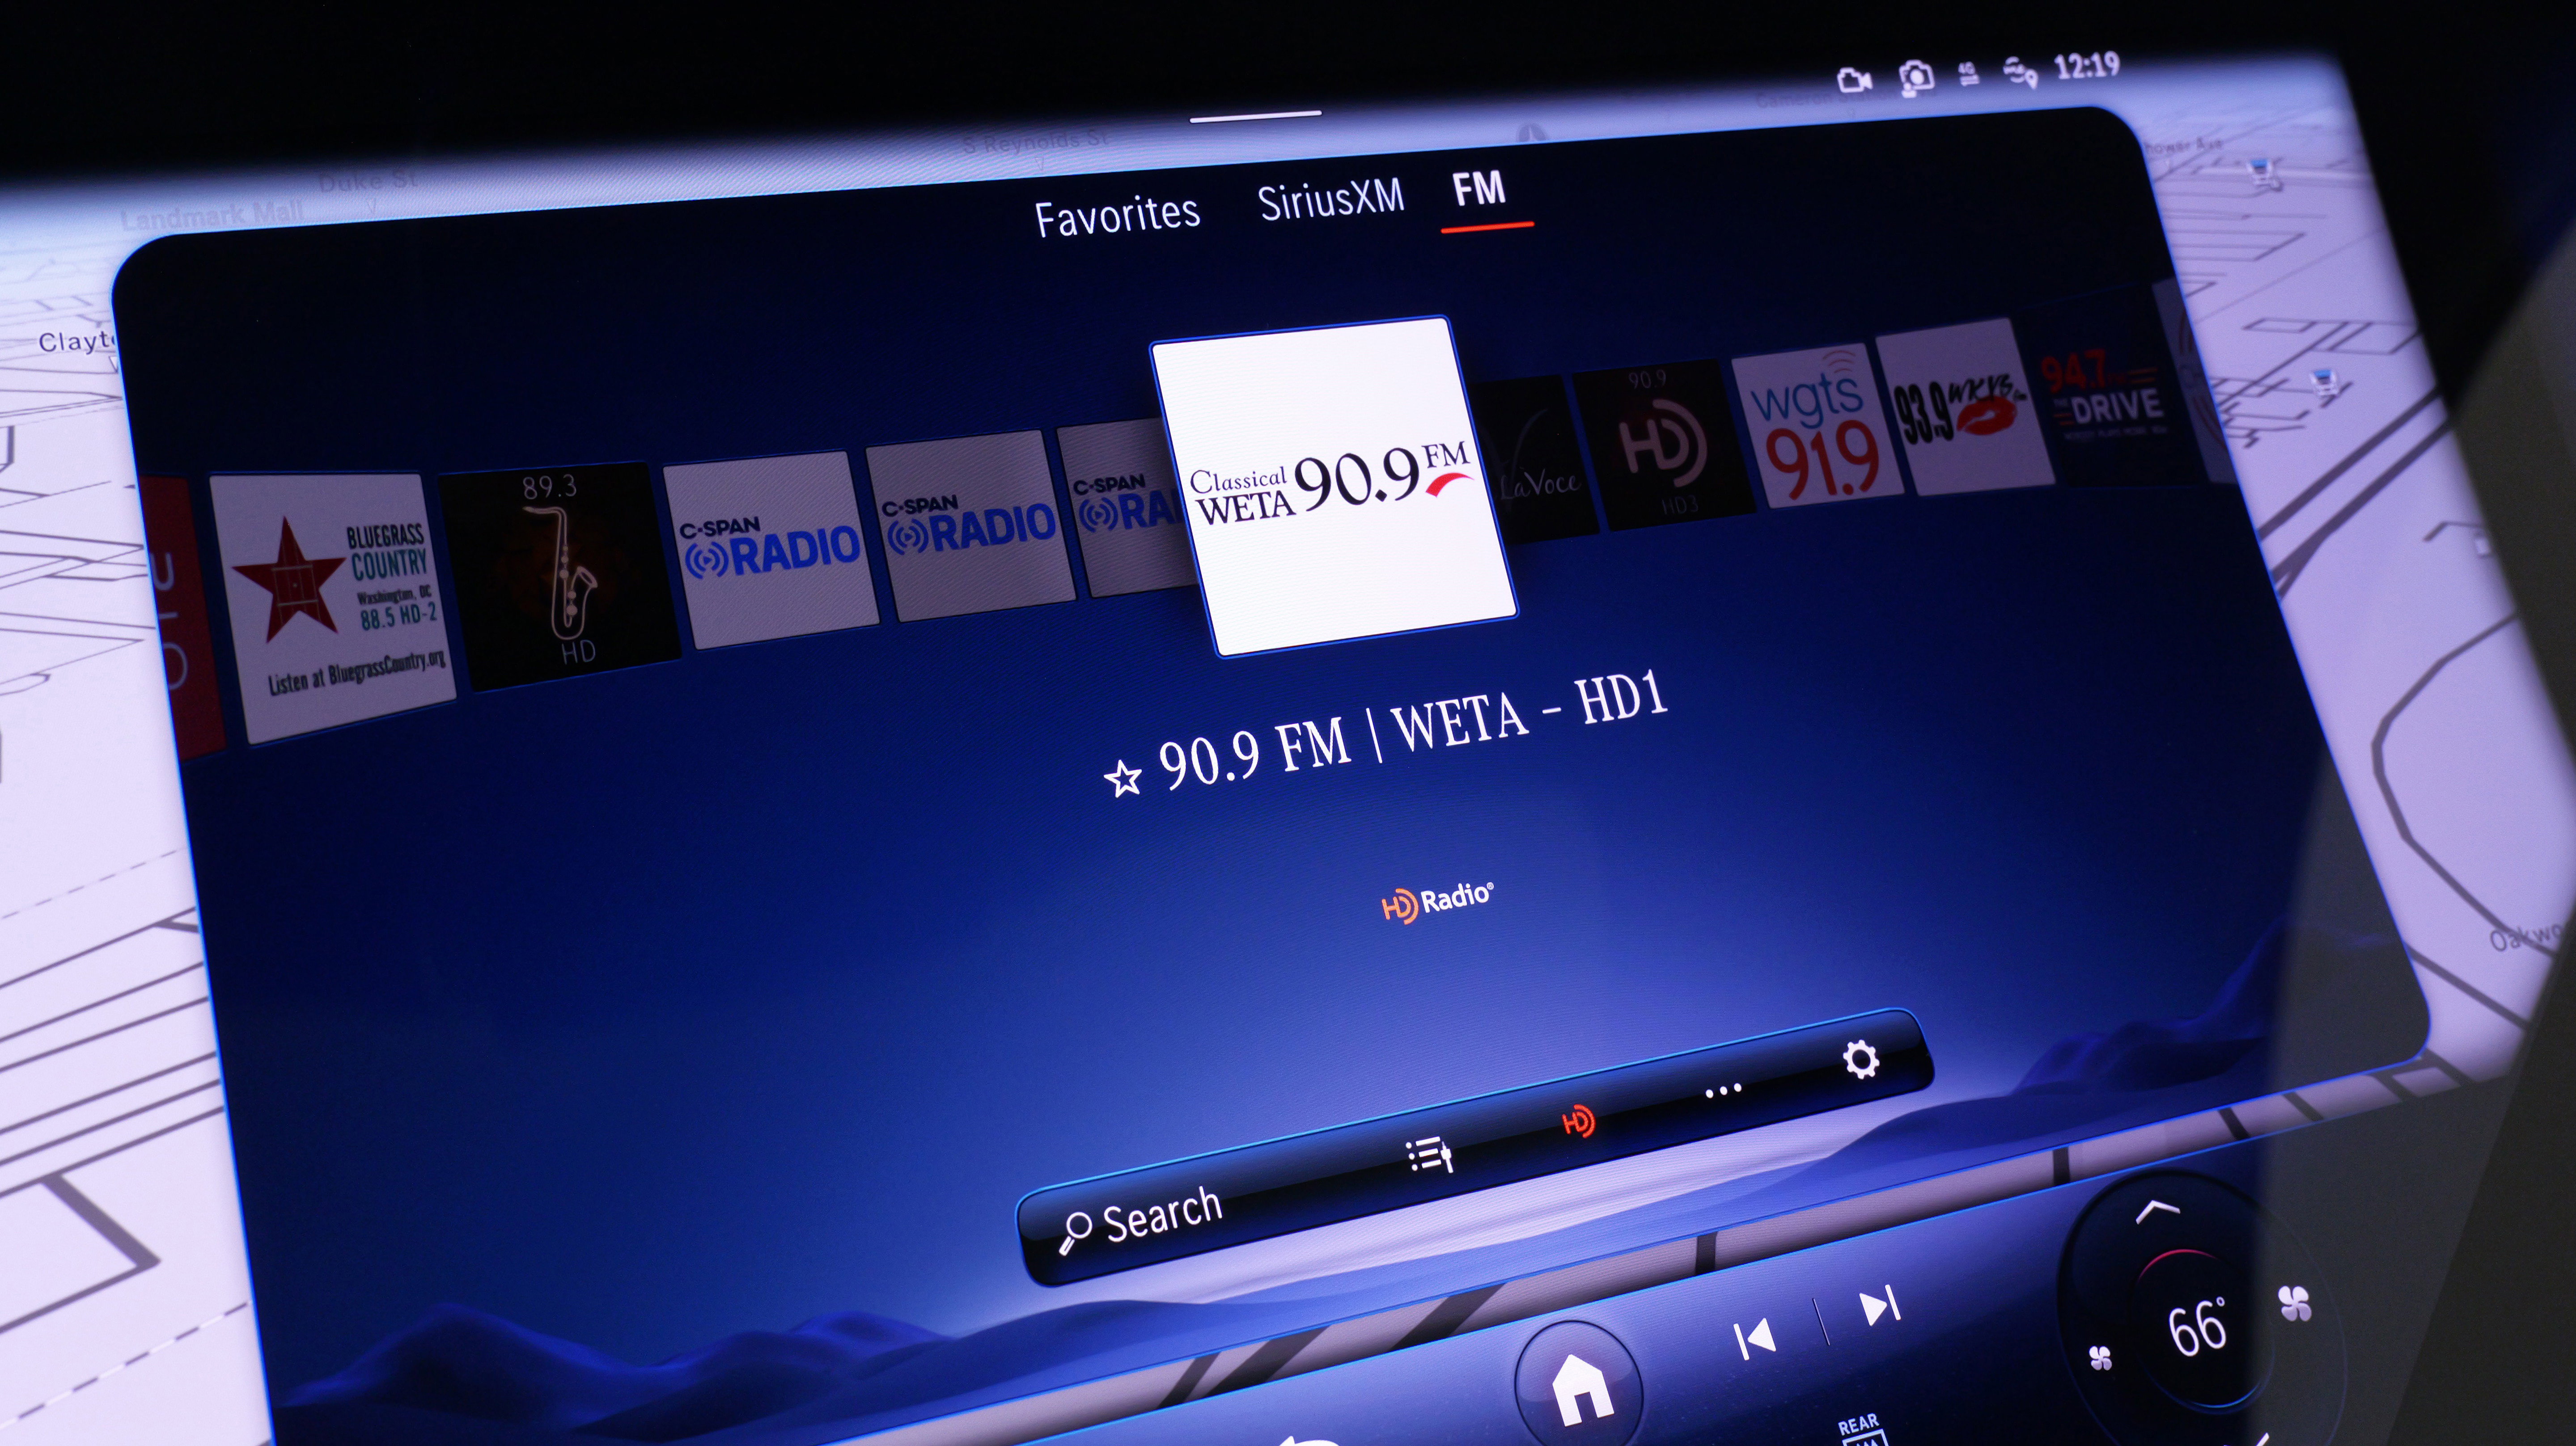Pull down the top drag handle bar
Viewport: 2576px width, 1446px height.
coord(1255,117)
